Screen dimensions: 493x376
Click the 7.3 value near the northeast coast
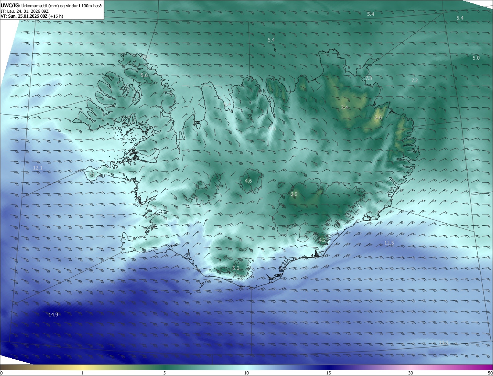coord(369,78)
